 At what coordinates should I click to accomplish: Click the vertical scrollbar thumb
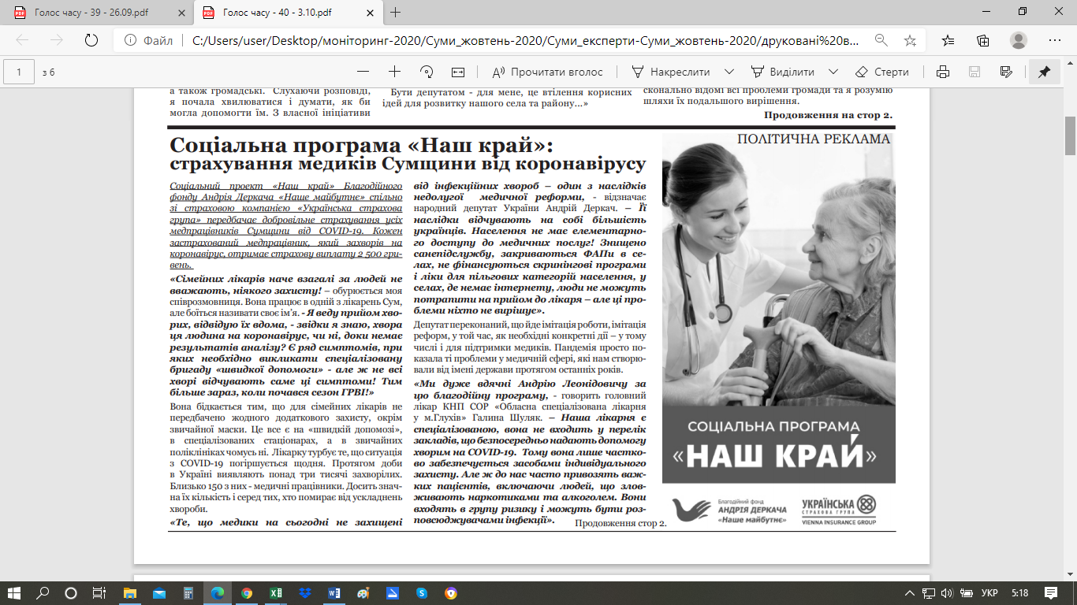coord(1070,136)
